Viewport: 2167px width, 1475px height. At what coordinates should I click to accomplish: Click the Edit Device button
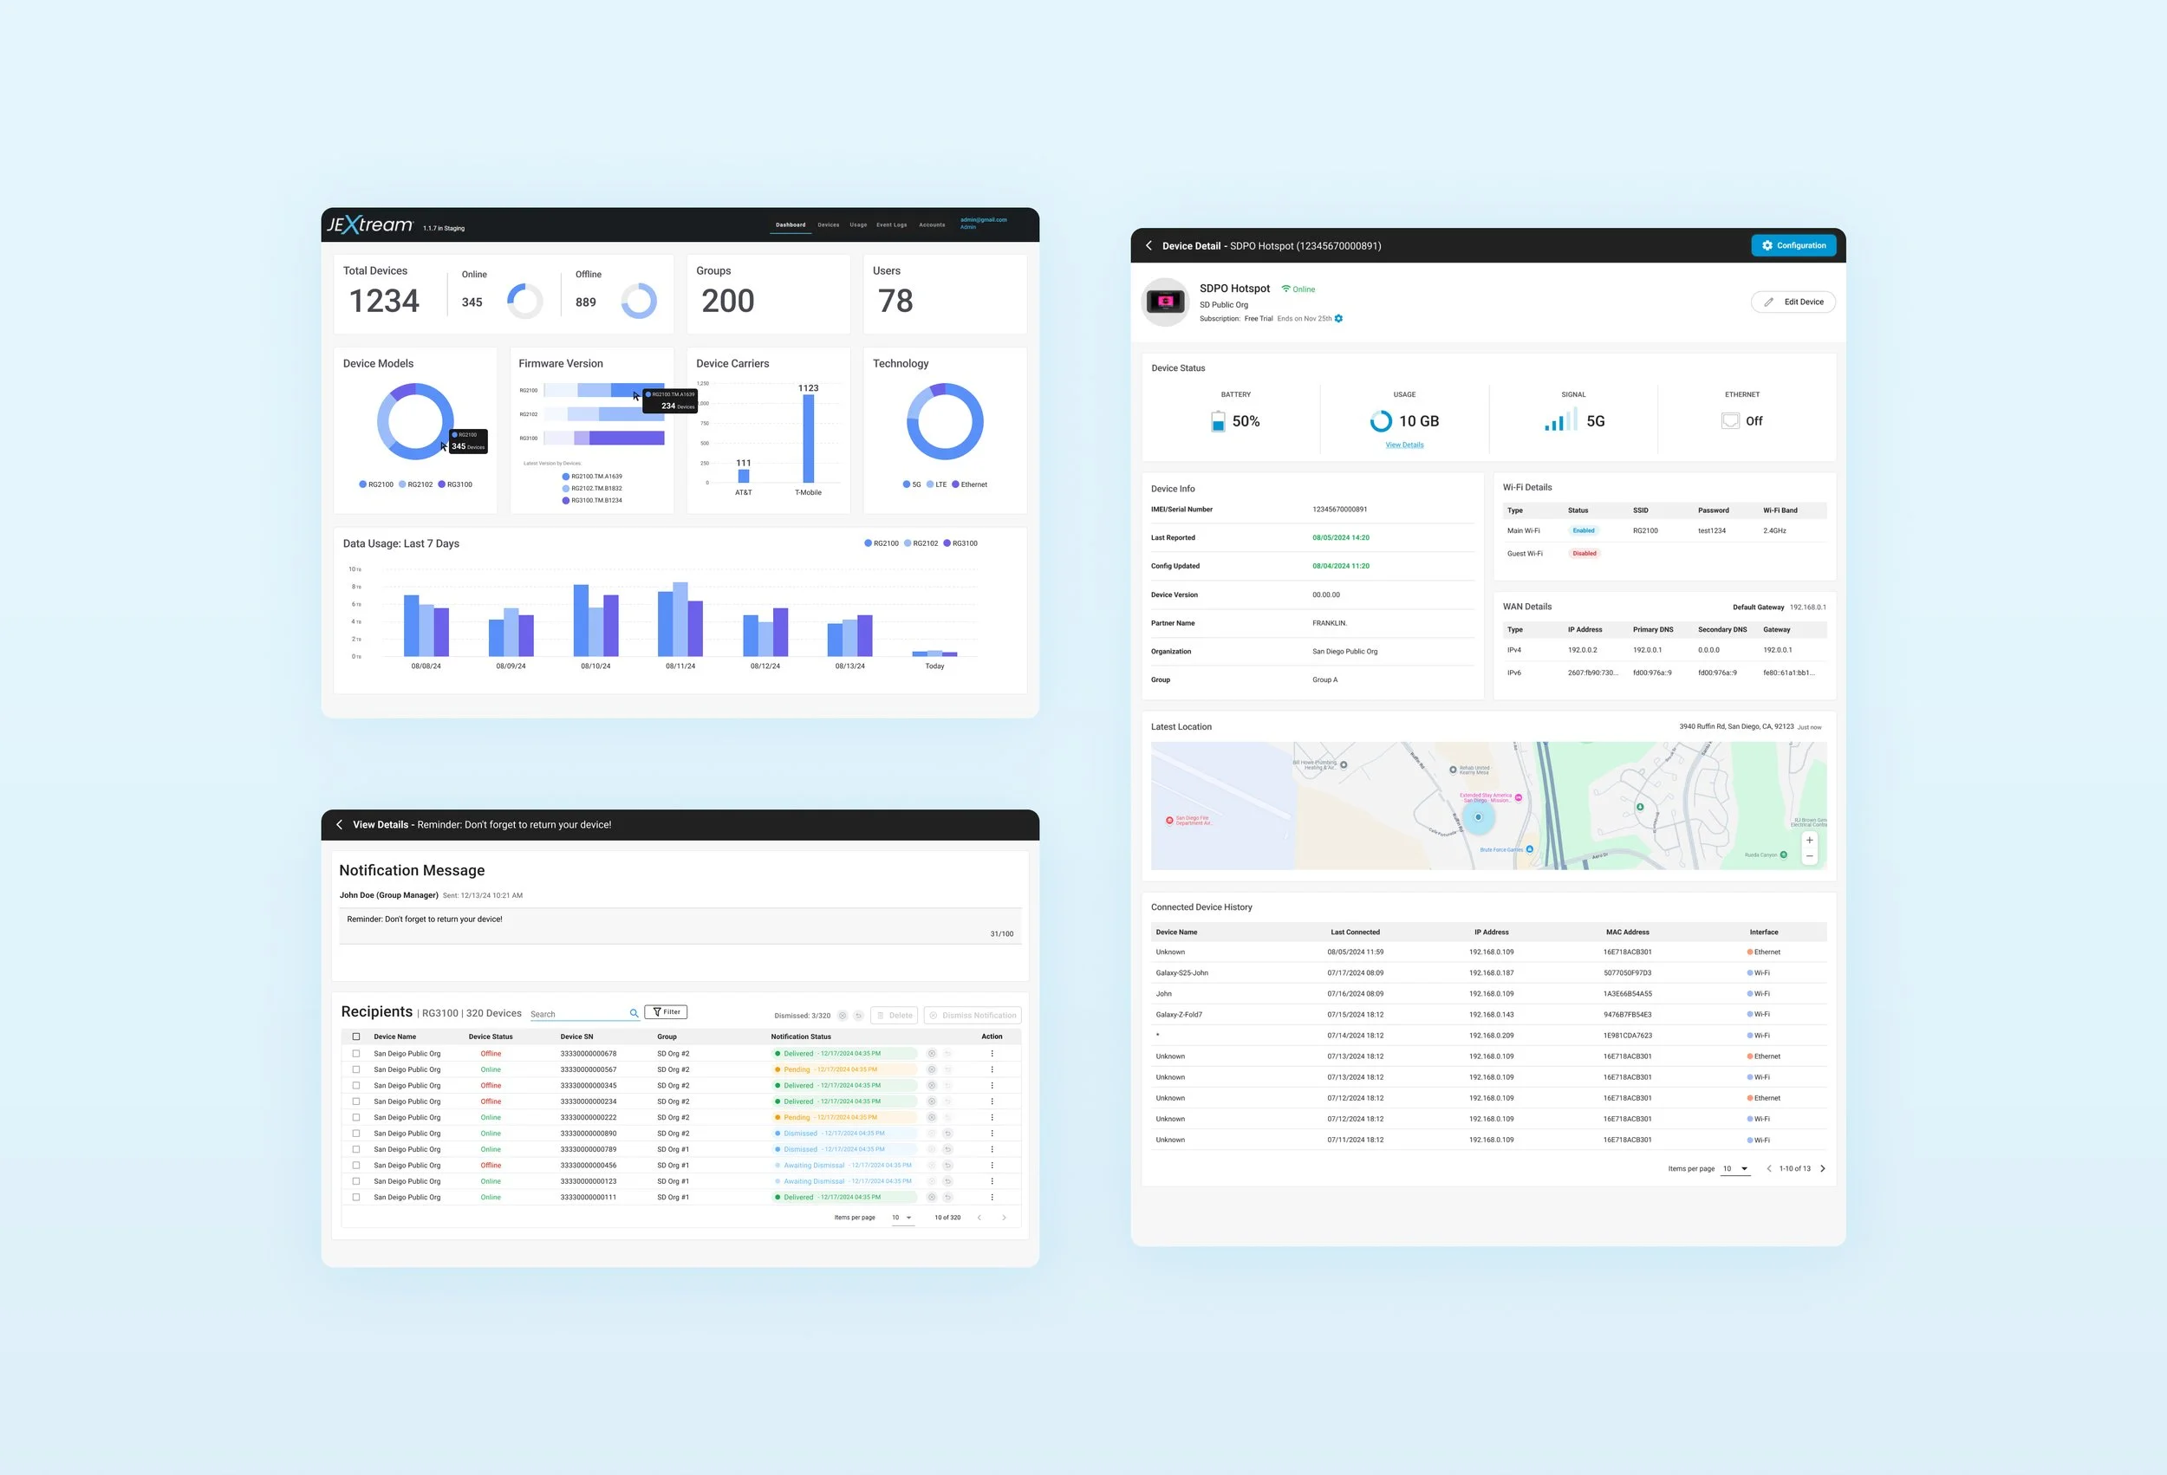pos(1793,302)
